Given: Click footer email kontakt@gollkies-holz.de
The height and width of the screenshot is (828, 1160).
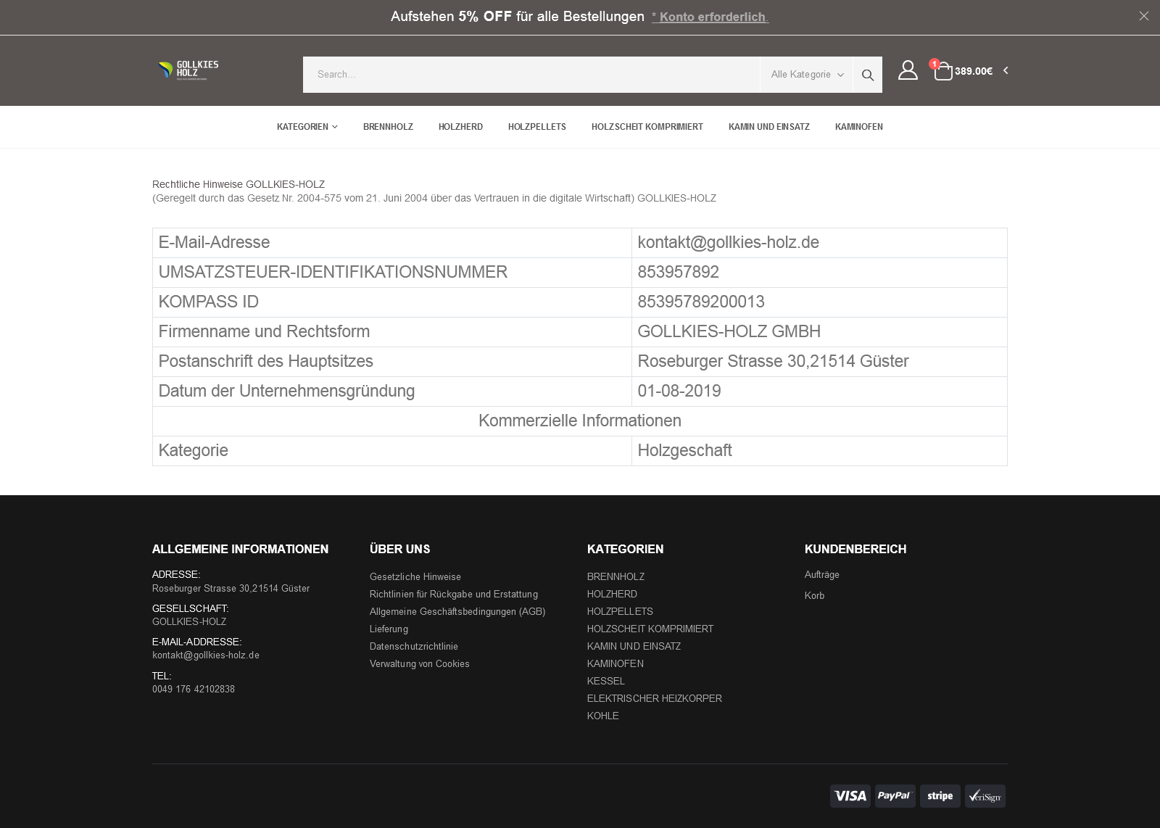Looking at the screenshot, I should tap(206, 655).
